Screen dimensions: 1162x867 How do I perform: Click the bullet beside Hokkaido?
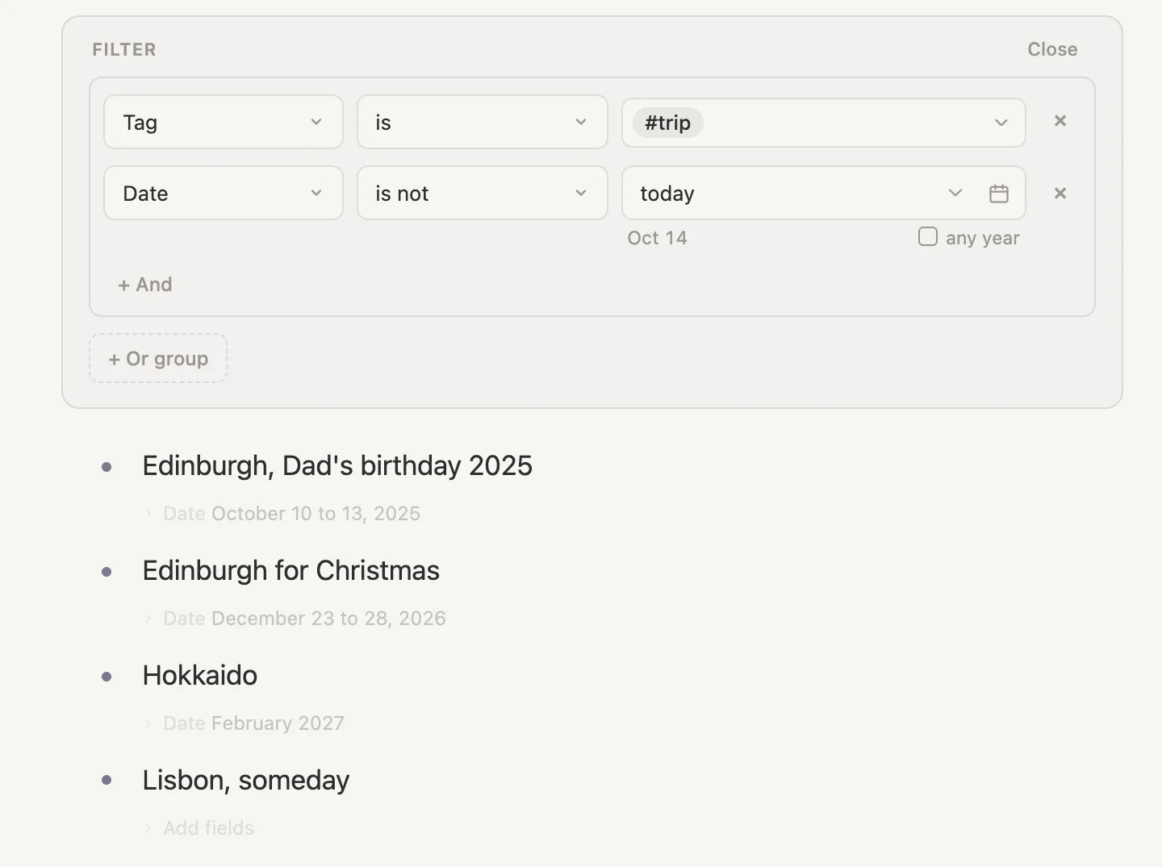click(107, 677)
